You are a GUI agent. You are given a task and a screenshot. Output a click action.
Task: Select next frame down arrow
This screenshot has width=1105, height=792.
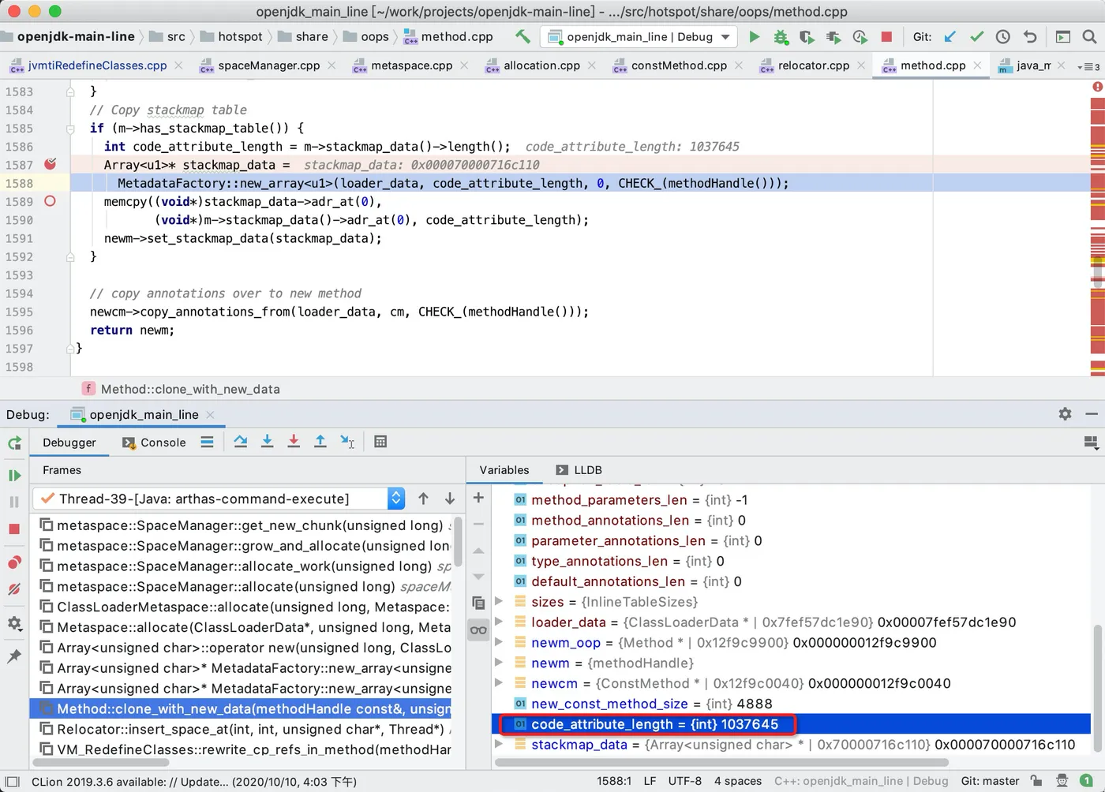[450, 499]
